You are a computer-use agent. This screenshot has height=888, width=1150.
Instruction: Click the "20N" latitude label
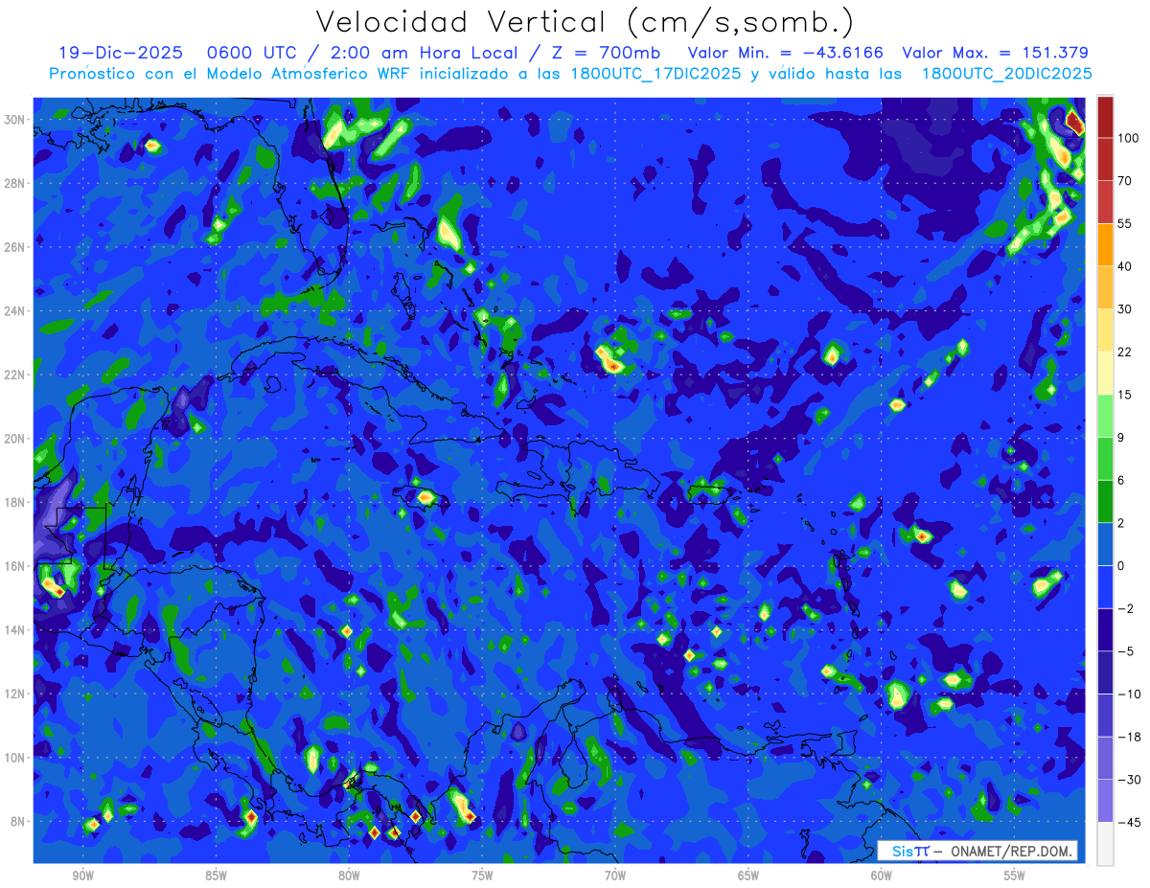(x=16, y=439)
